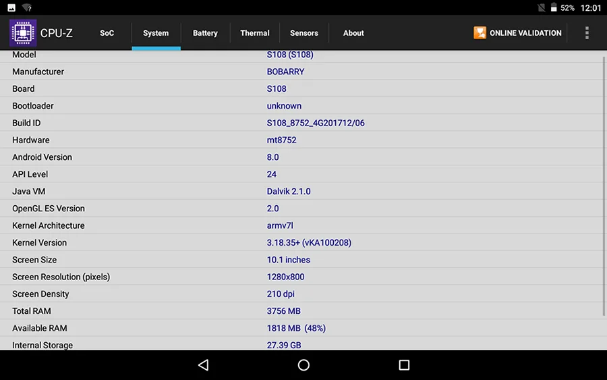The height and width of the screenshot is (380, 607).
Task: Tap the CPU-Z app logo icon
Action: coord(23,33)
